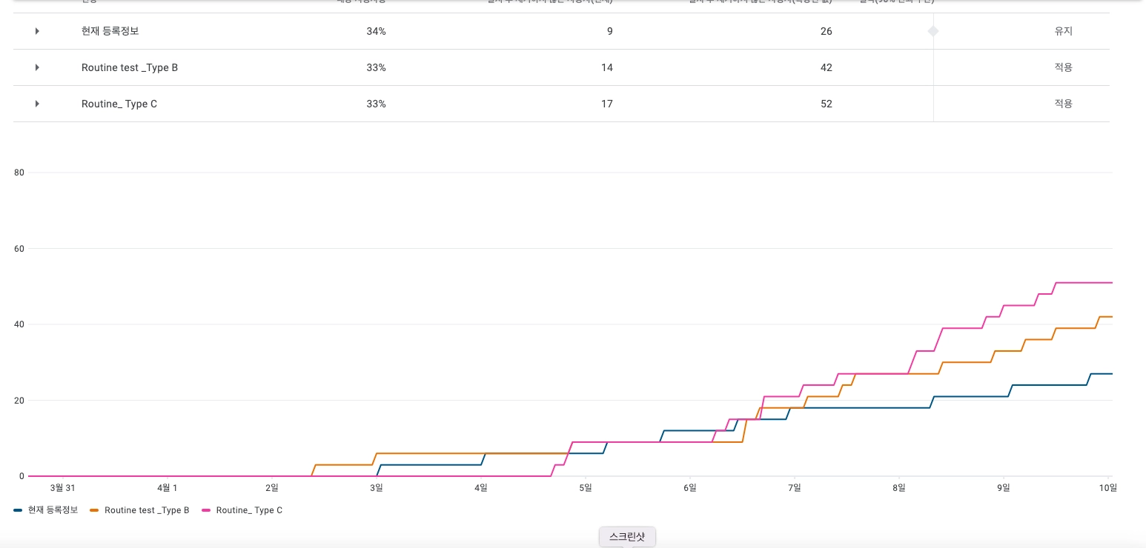
Task: Expand the 현재 등록정보 row
Action: pyautogui.click(x=37, y=31)
